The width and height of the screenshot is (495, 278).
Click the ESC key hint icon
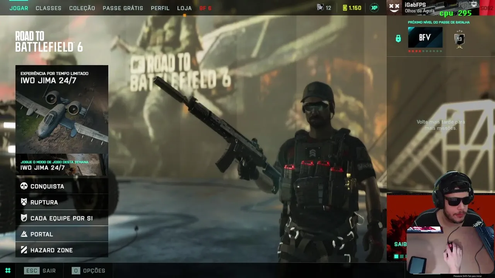pos(32,271)
